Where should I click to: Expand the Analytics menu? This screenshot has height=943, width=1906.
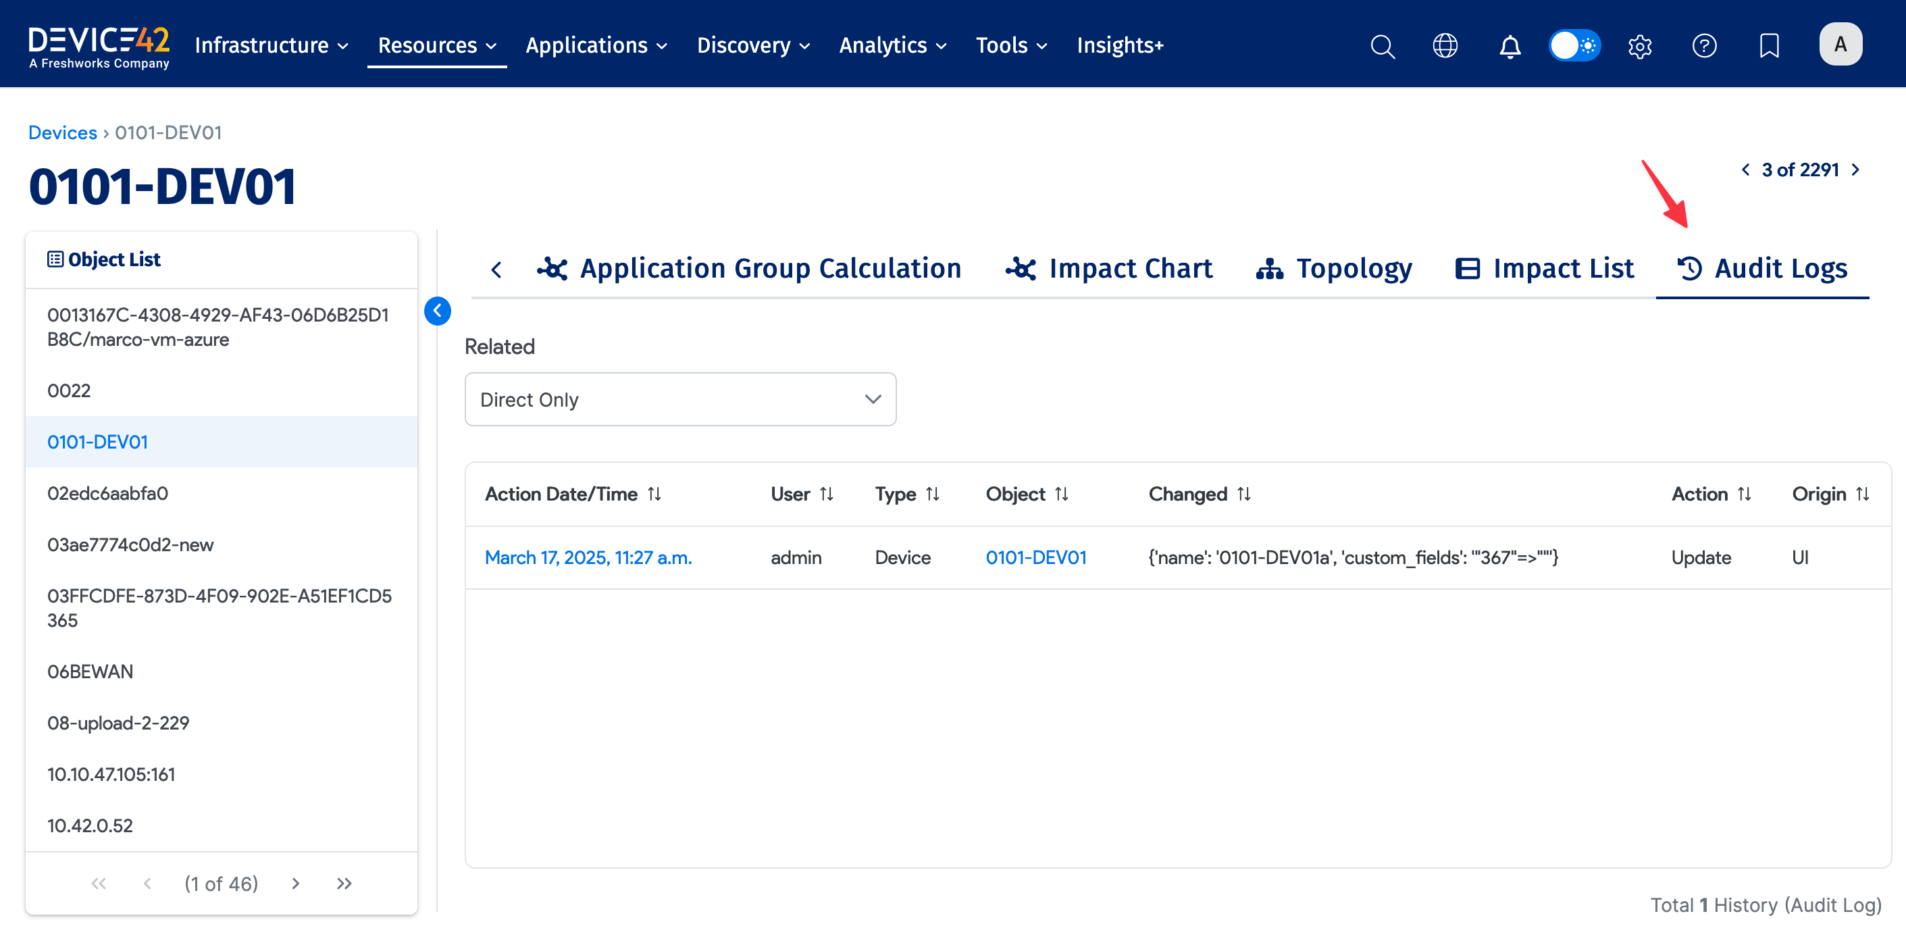[892, 46]
